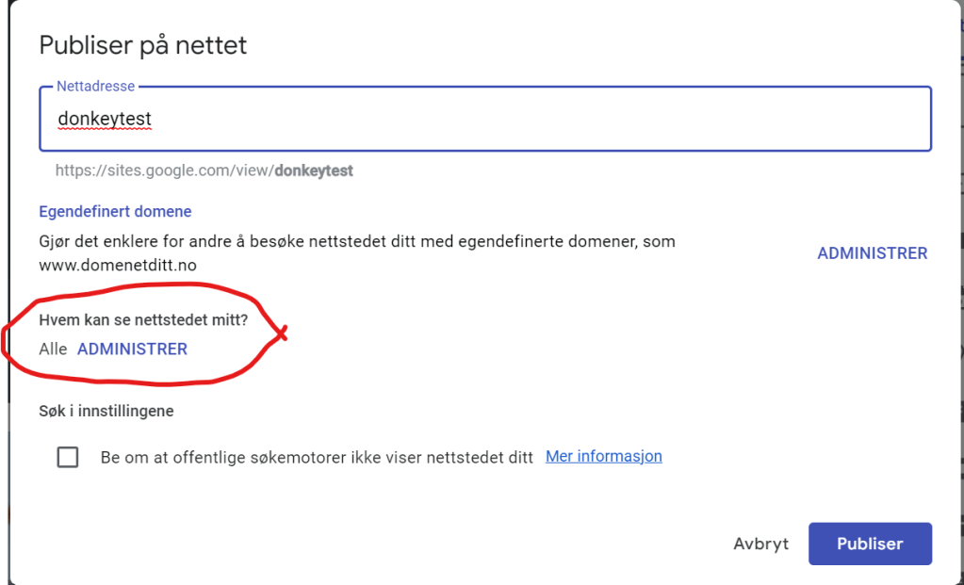Click the Hvem kan se nettstedet mitt heading
The width and height of the screenshot is (964, 585).
(x=143, y=320)
